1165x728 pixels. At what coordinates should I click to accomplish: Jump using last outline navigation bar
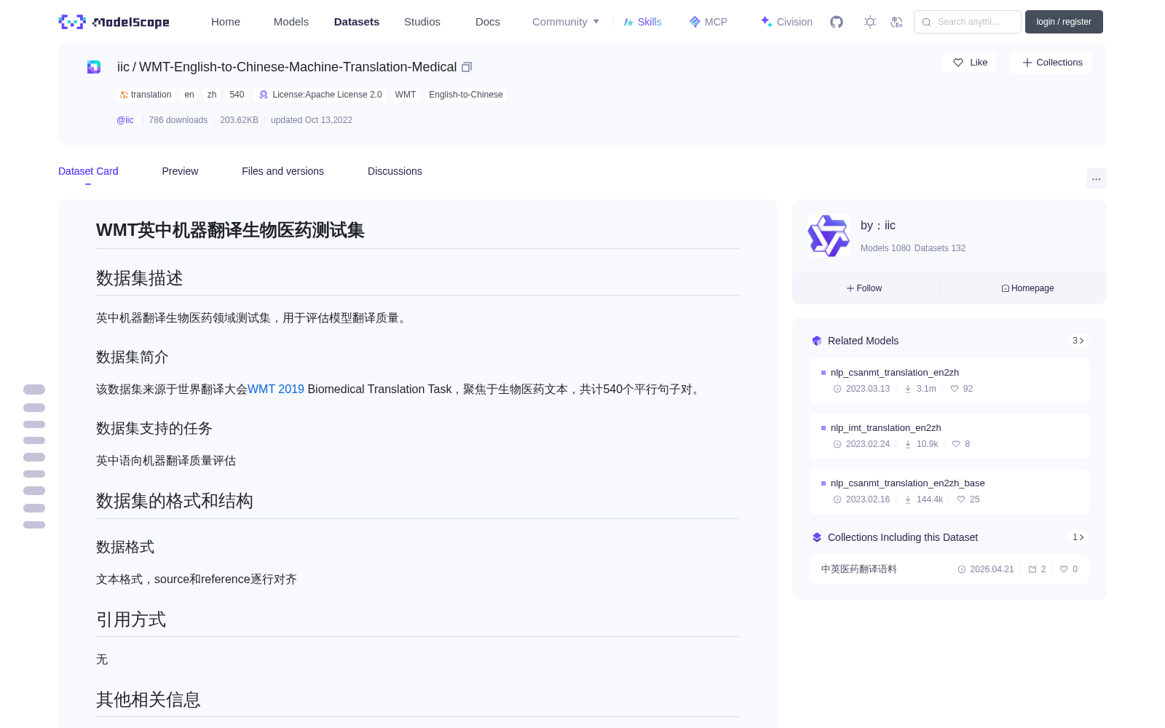pos(34,525)
